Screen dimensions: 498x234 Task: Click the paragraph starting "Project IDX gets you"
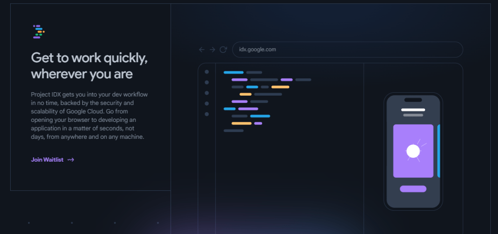pyautogui.click(x=89, y=116)
